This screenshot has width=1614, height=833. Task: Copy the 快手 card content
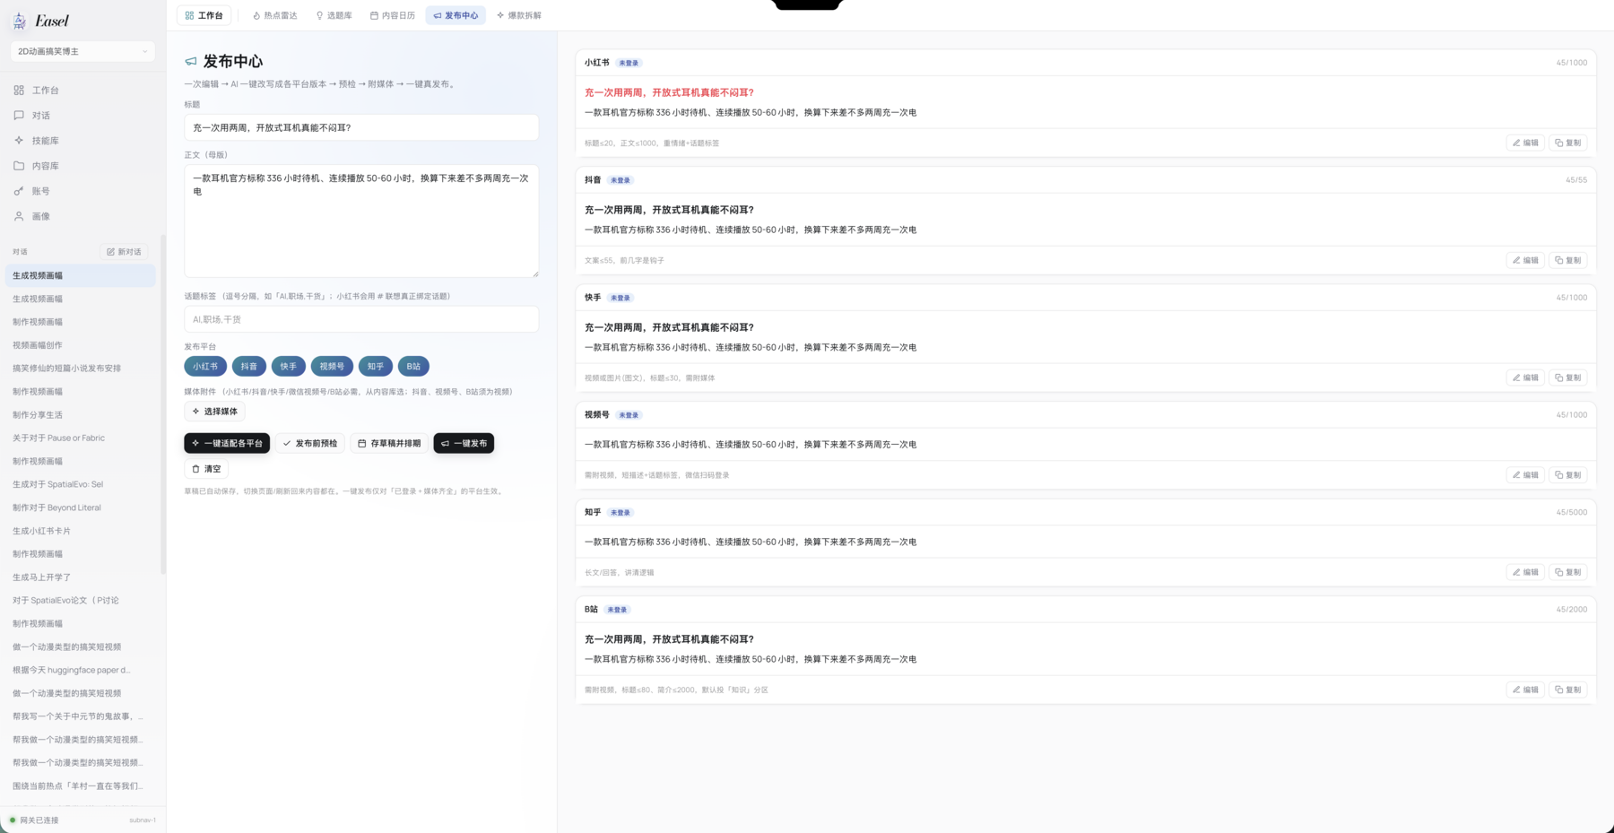[1568, 377]
